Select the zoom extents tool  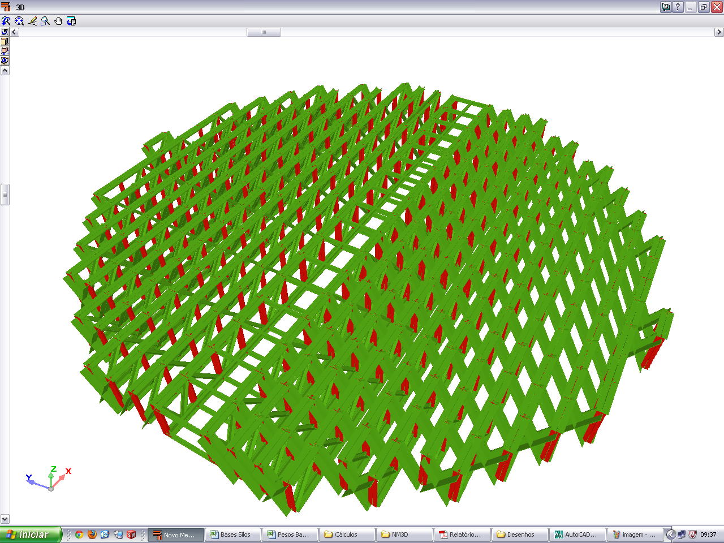pos(19,21)
